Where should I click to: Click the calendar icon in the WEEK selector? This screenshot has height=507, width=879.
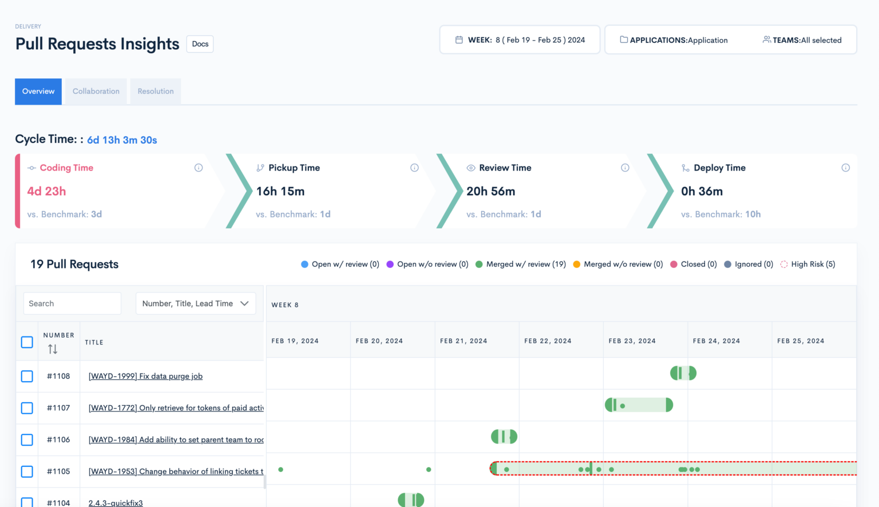pyautogui.click(x=458, y=39)
